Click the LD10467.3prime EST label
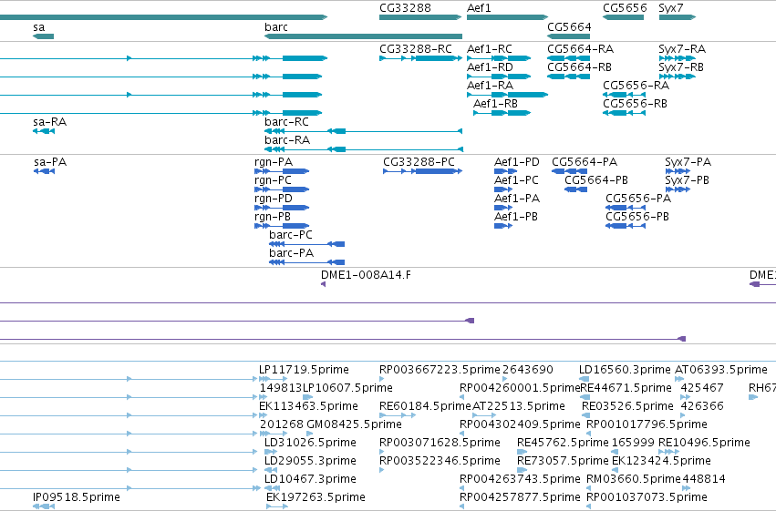Viewport: 776px width, 511px height. 310,479
